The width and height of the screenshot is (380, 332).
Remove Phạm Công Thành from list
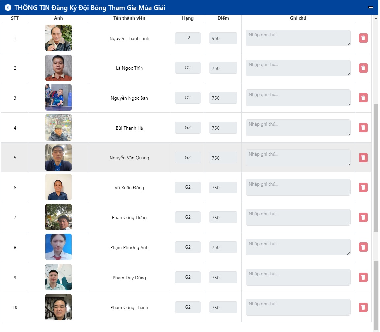tap(363, 307)
